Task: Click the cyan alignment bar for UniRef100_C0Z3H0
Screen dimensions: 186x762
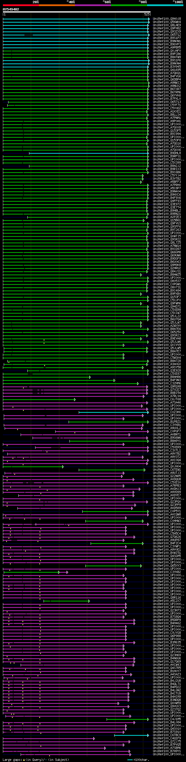Action: click(114, 412)
